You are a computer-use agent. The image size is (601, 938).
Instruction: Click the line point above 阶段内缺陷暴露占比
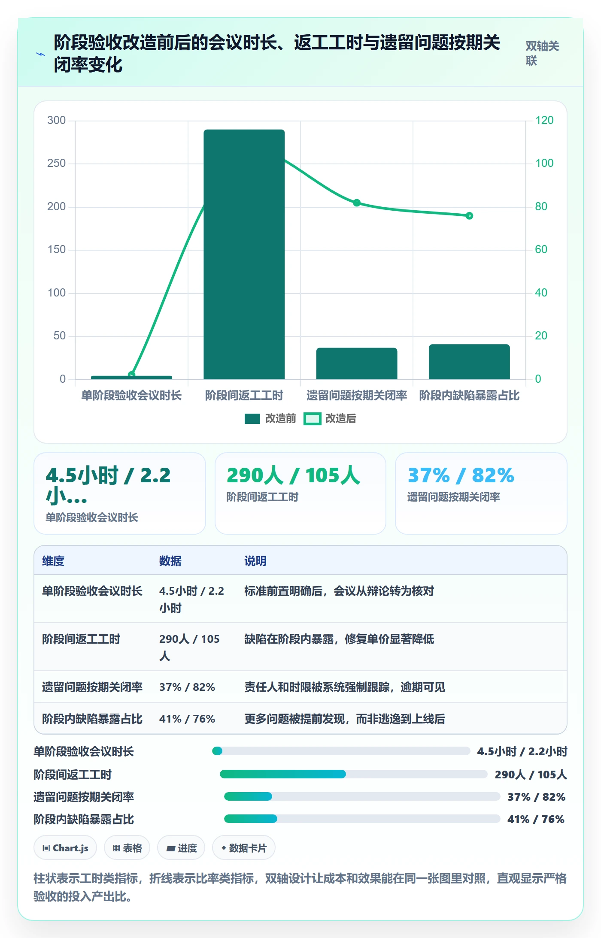[469, 215]
